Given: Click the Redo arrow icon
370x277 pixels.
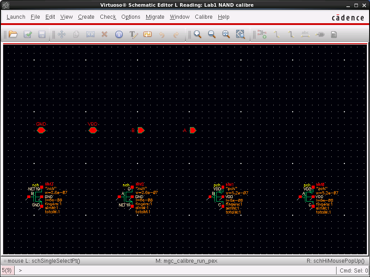Looking at the screenshot, I should pos(176,35).
